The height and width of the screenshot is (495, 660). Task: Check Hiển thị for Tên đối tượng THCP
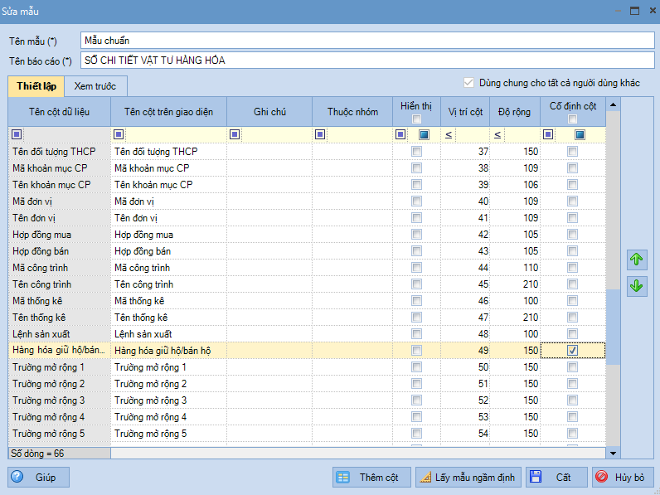(x=416, y=151)
